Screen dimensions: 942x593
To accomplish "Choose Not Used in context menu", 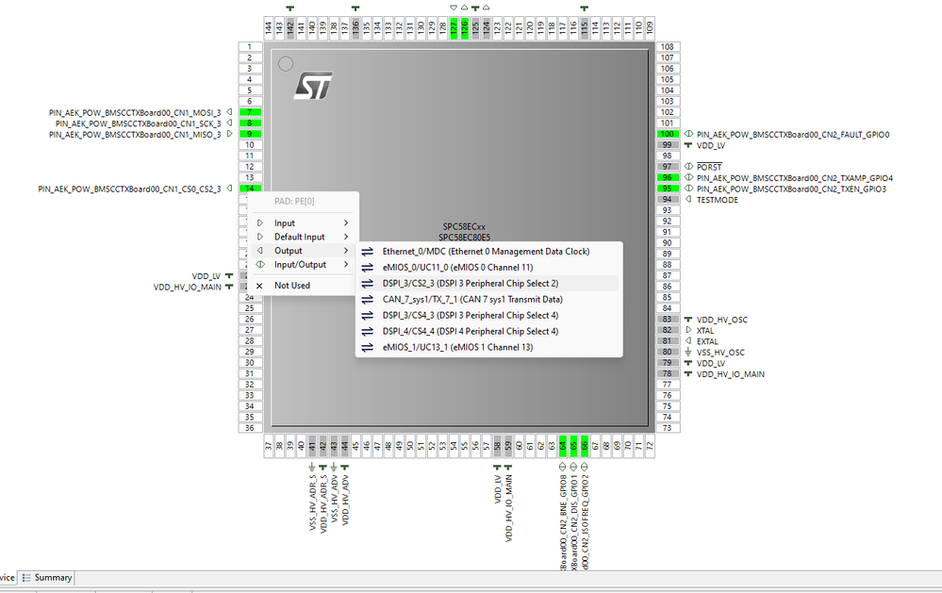I will [x=304, y=286].
